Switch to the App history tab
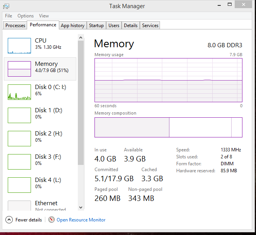 73,26
